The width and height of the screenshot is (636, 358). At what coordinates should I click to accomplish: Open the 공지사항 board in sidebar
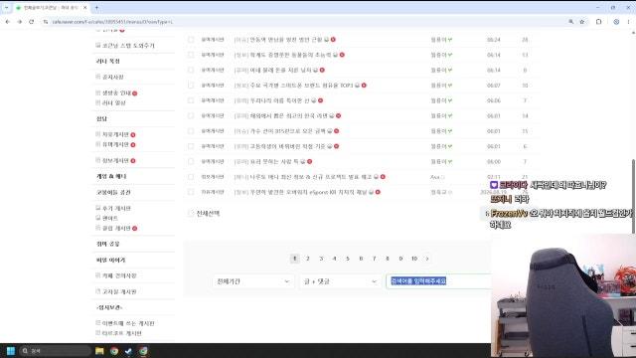pos(112,77)
